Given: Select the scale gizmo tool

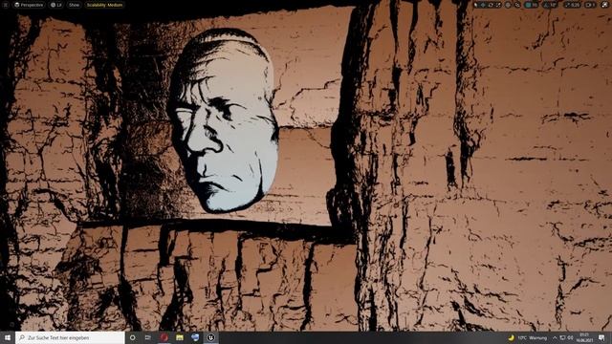Looking at the screenshot, I should [498, 5].
